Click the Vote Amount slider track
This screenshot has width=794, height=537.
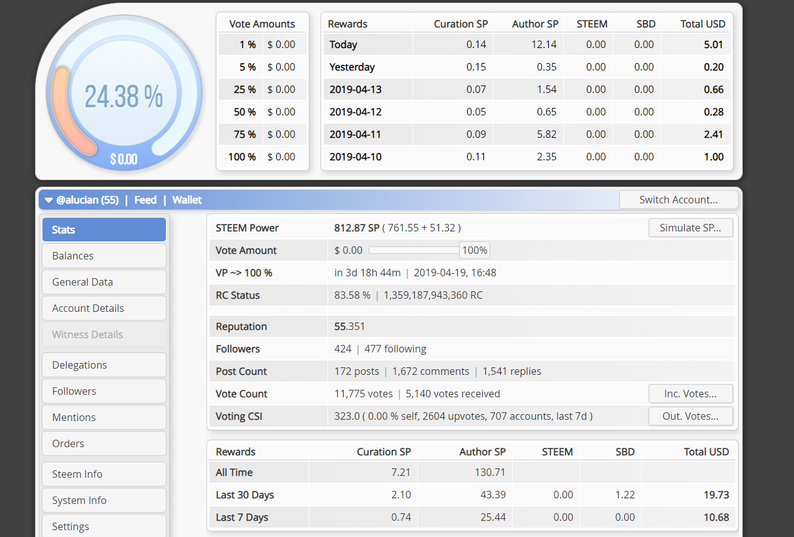click(x=414, y=250)
